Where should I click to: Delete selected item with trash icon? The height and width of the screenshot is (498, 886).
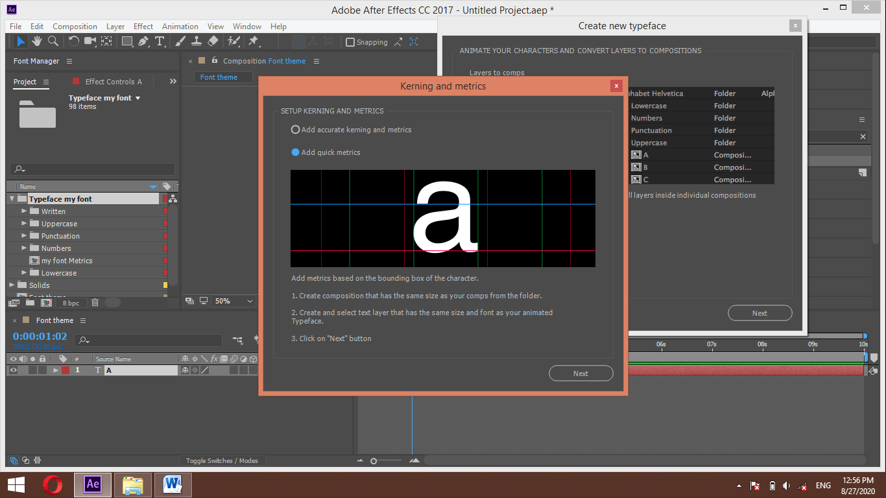[95, 302]
